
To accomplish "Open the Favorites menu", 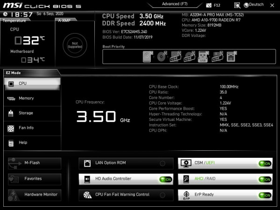I will click(35, 179).
